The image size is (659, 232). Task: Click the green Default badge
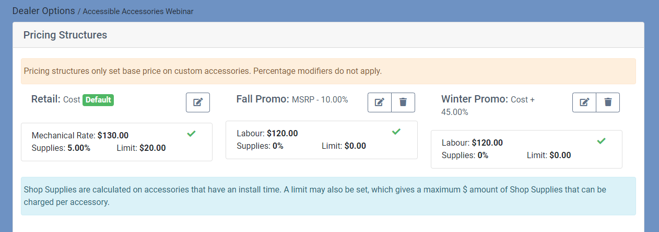pos(98,99)
